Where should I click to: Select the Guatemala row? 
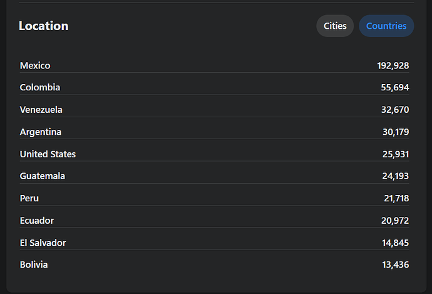214,176
